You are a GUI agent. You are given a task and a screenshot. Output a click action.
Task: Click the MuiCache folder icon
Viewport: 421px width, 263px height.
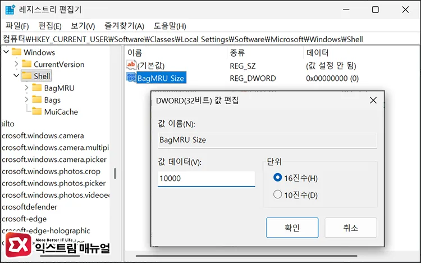click(x=37, y=111)
